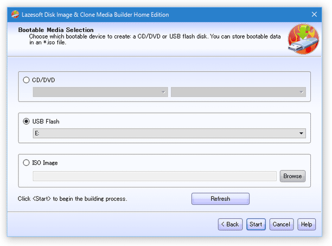This screenshot has width=332, height=246.
Task: Open the CD/DVD drive dropdown
Action: tap(100, 92)
